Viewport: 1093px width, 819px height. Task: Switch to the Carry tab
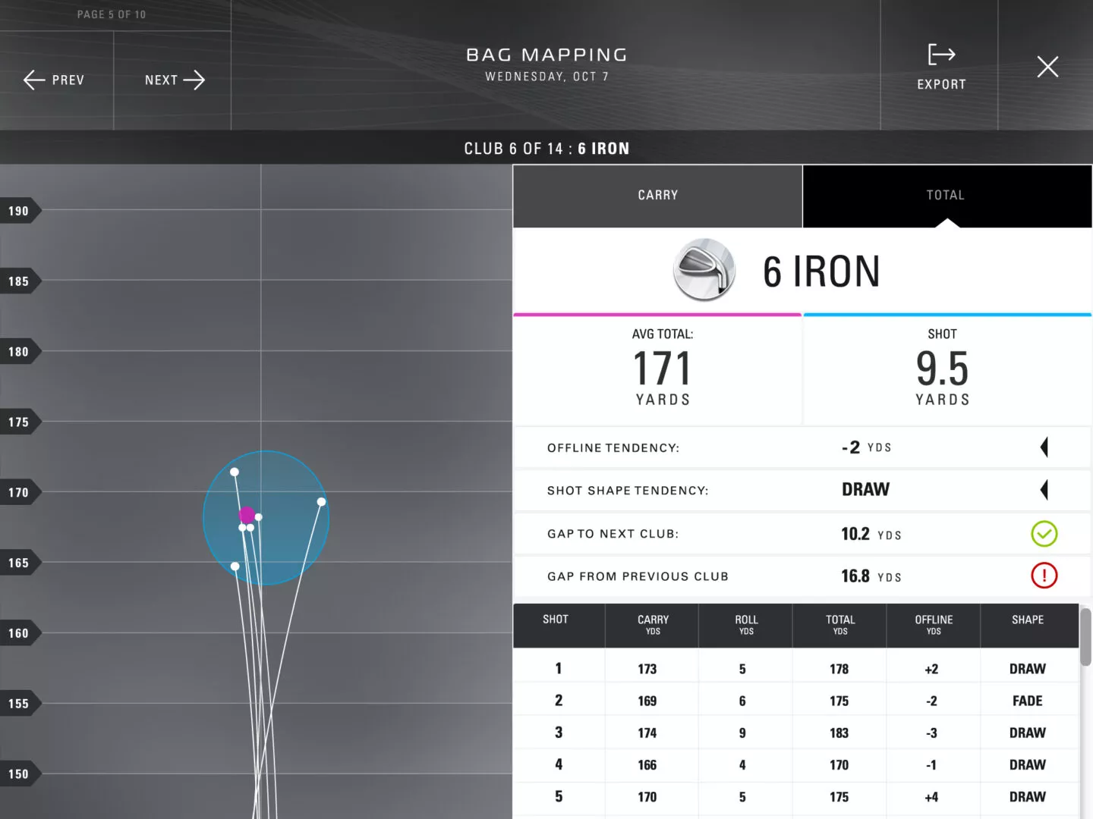(657, 196)
